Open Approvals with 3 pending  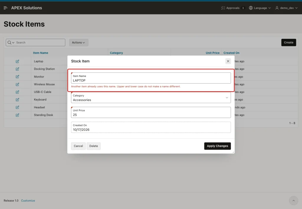tap(233, 8)
